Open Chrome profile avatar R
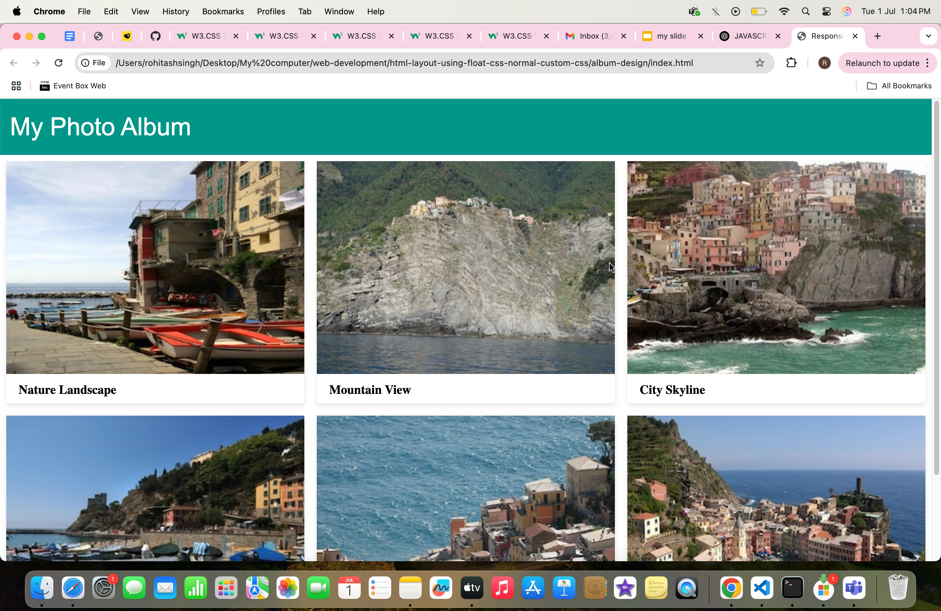 tap(824, 63)
